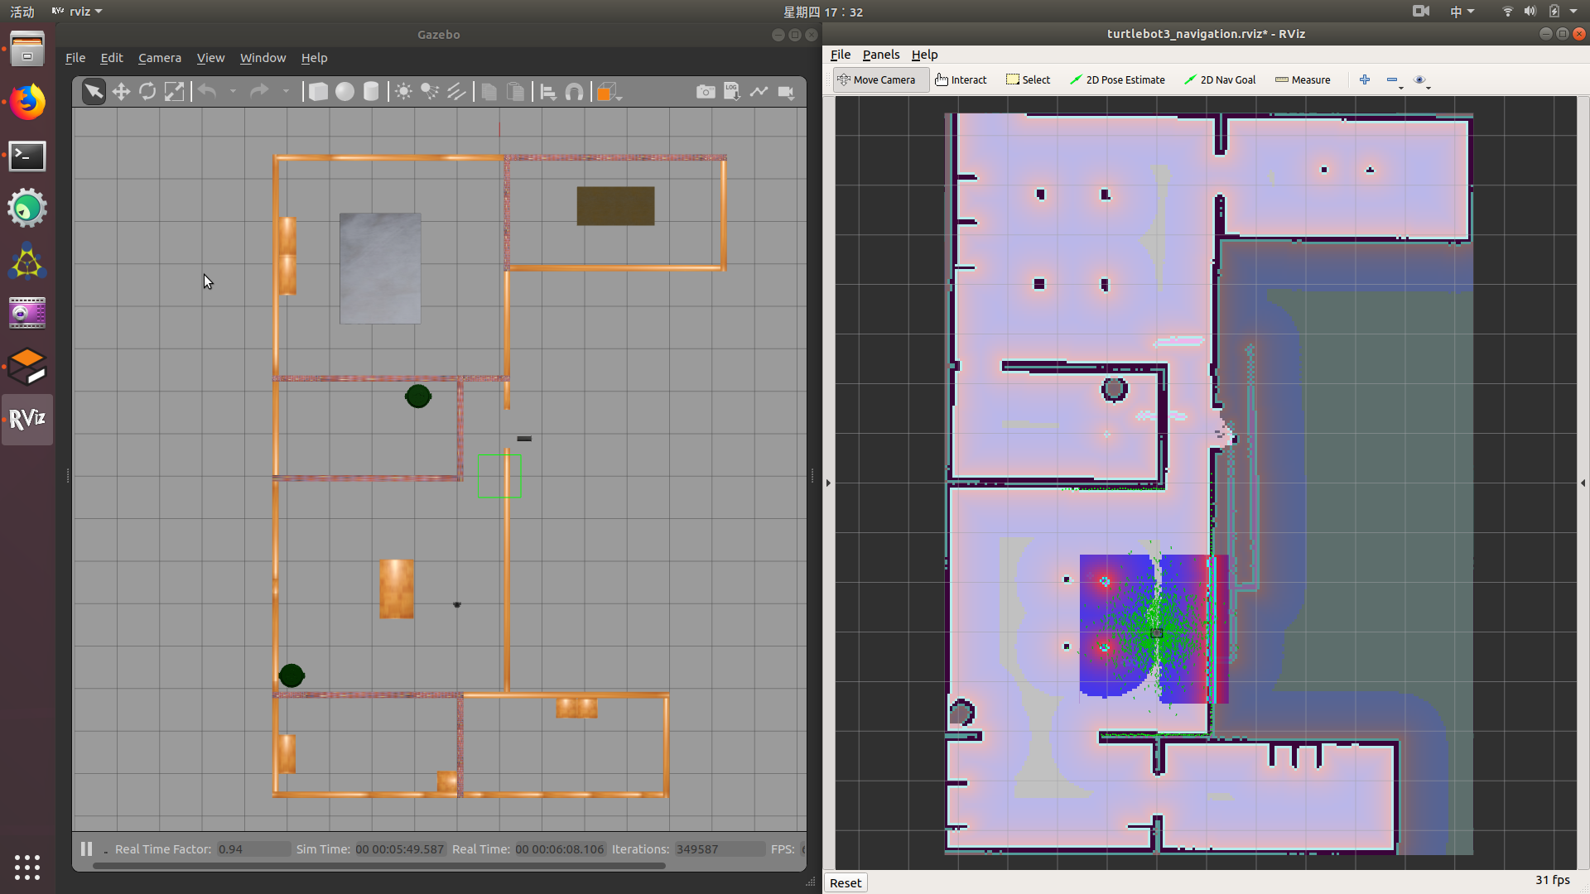
Task: Click the Gazebo horizontal scrollbar at bottom
Action: pos(379,866)
